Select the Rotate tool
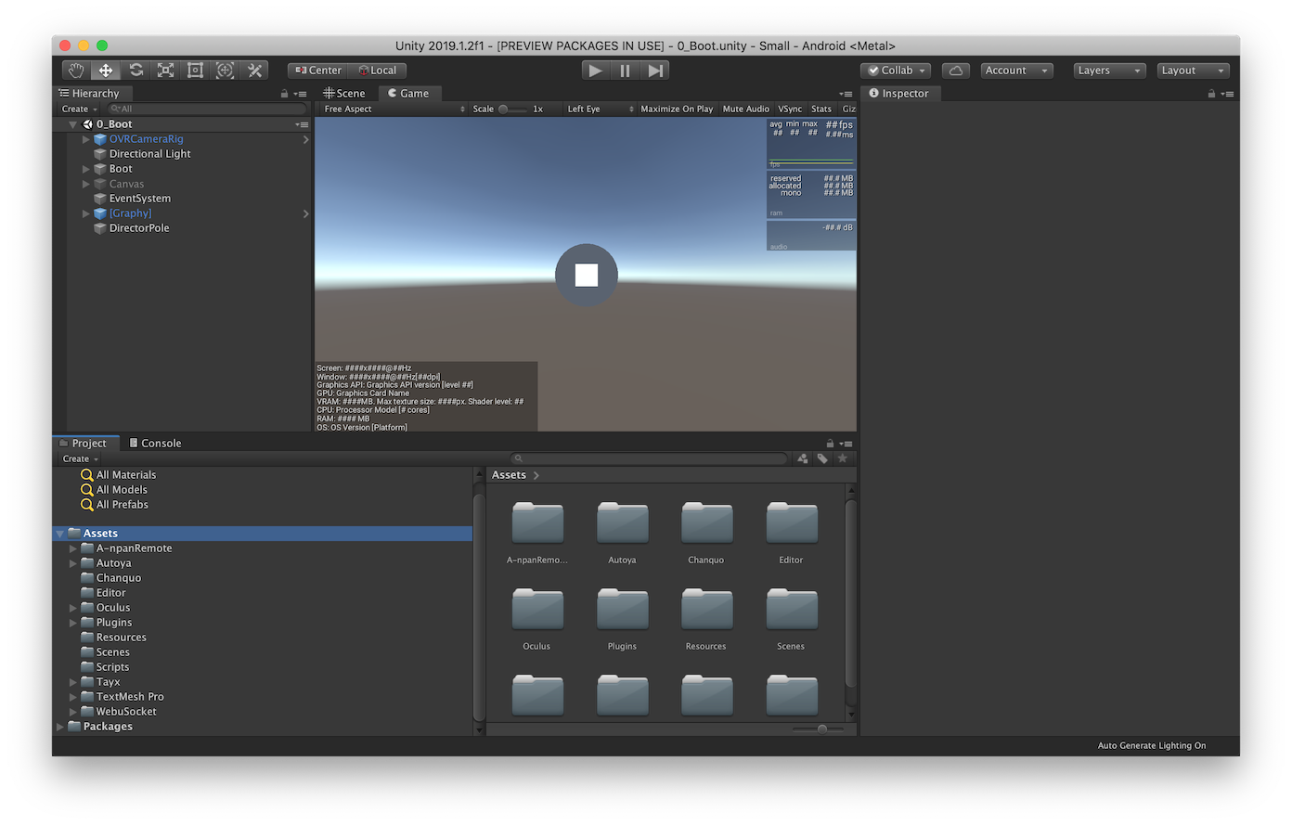 [136, 71]
